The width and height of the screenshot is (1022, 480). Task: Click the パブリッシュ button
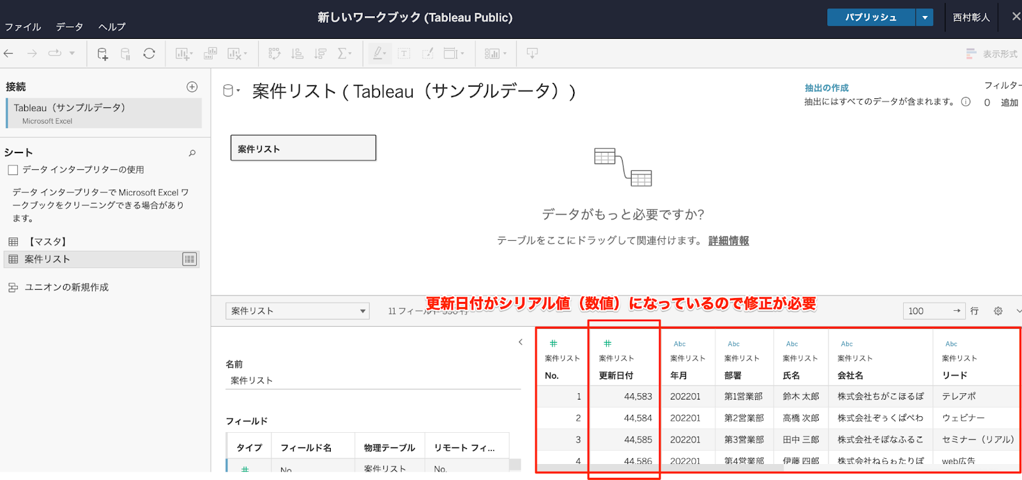(871, 18)
